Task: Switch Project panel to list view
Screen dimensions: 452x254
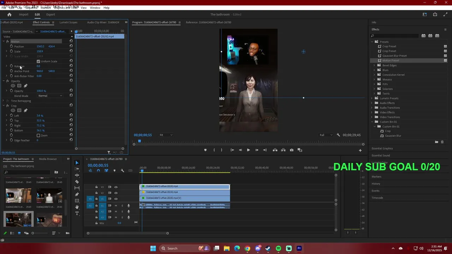Action: click(12, 233)
